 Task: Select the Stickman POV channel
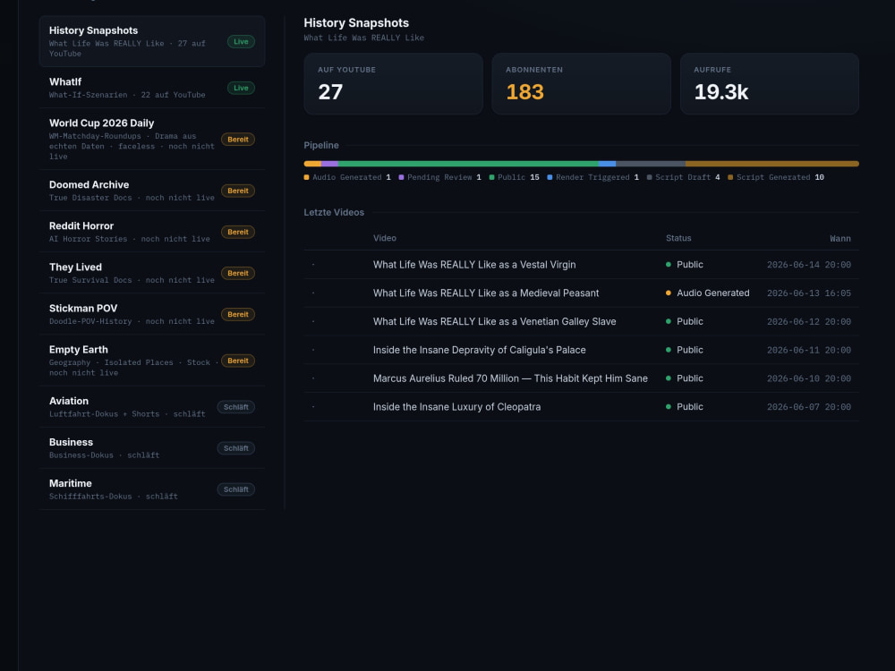point(152,314)
